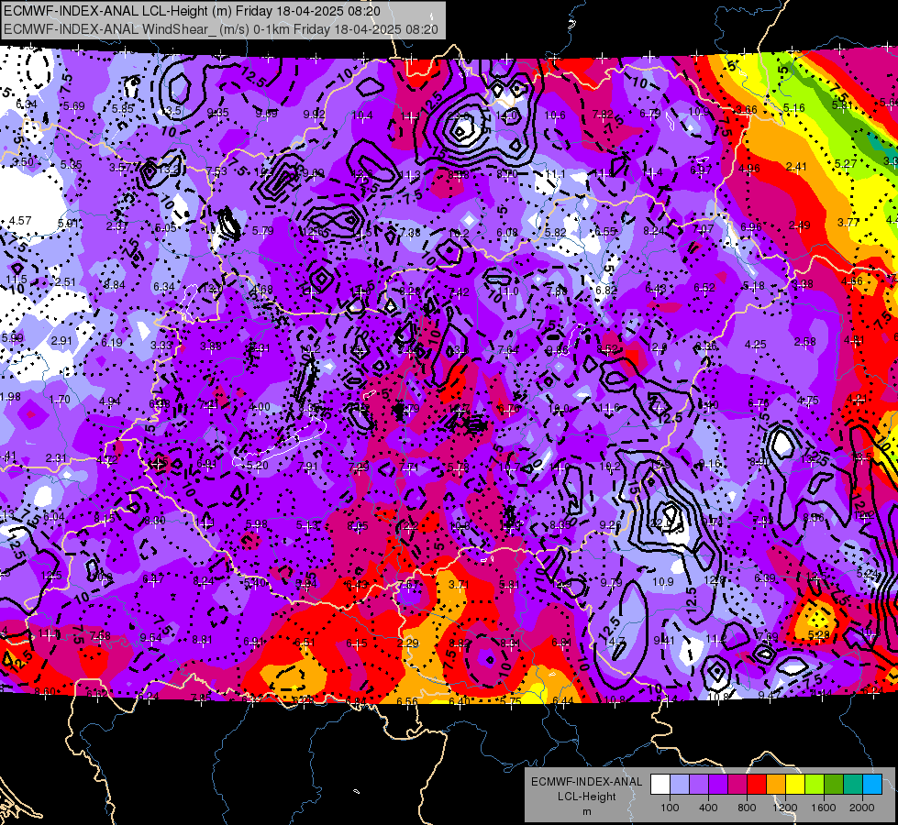Click the 5.75 value on the map
The width and height of the screenshot is (898, 825).
tap(510, 701)
